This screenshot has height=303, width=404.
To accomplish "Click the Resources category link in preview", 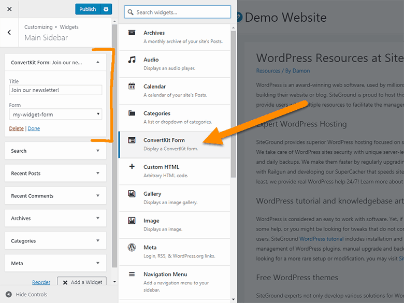I will [268, 70].
